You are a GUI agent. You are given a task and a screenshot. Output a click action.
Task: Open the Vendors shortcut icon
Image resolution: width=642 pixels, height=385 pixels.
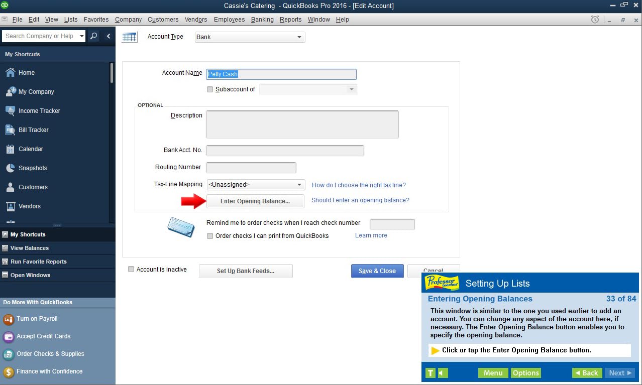[x=10, y=206]
